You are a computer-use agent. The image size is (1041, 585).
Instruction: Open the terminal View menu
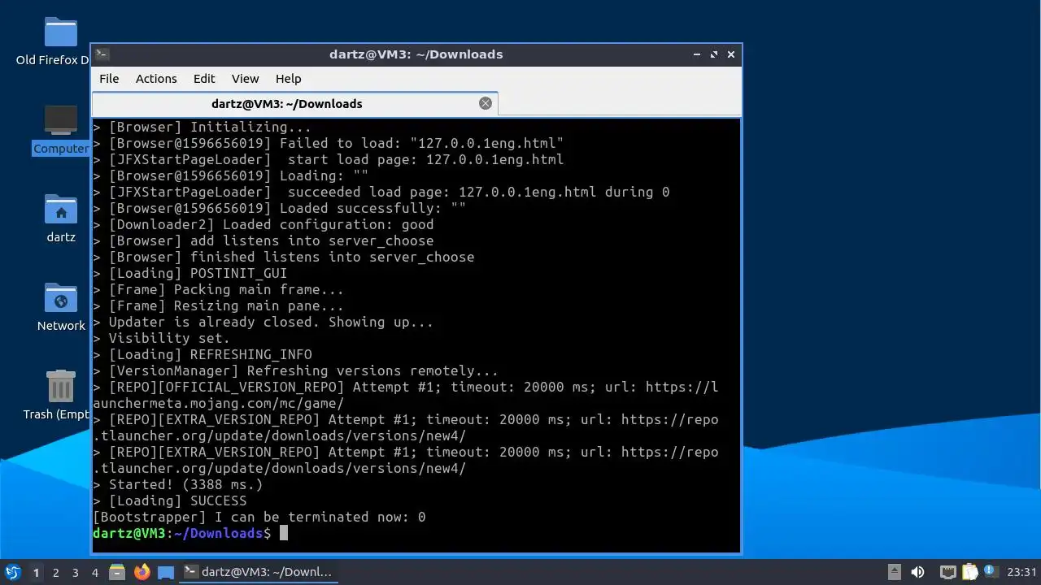(x=245, y=79)
